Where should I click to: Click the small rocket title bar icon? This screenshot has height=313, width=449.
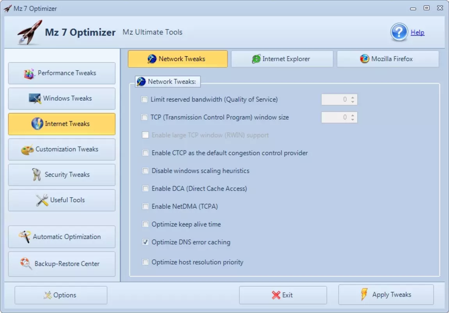pyautogui.click(x=8, y=8)
